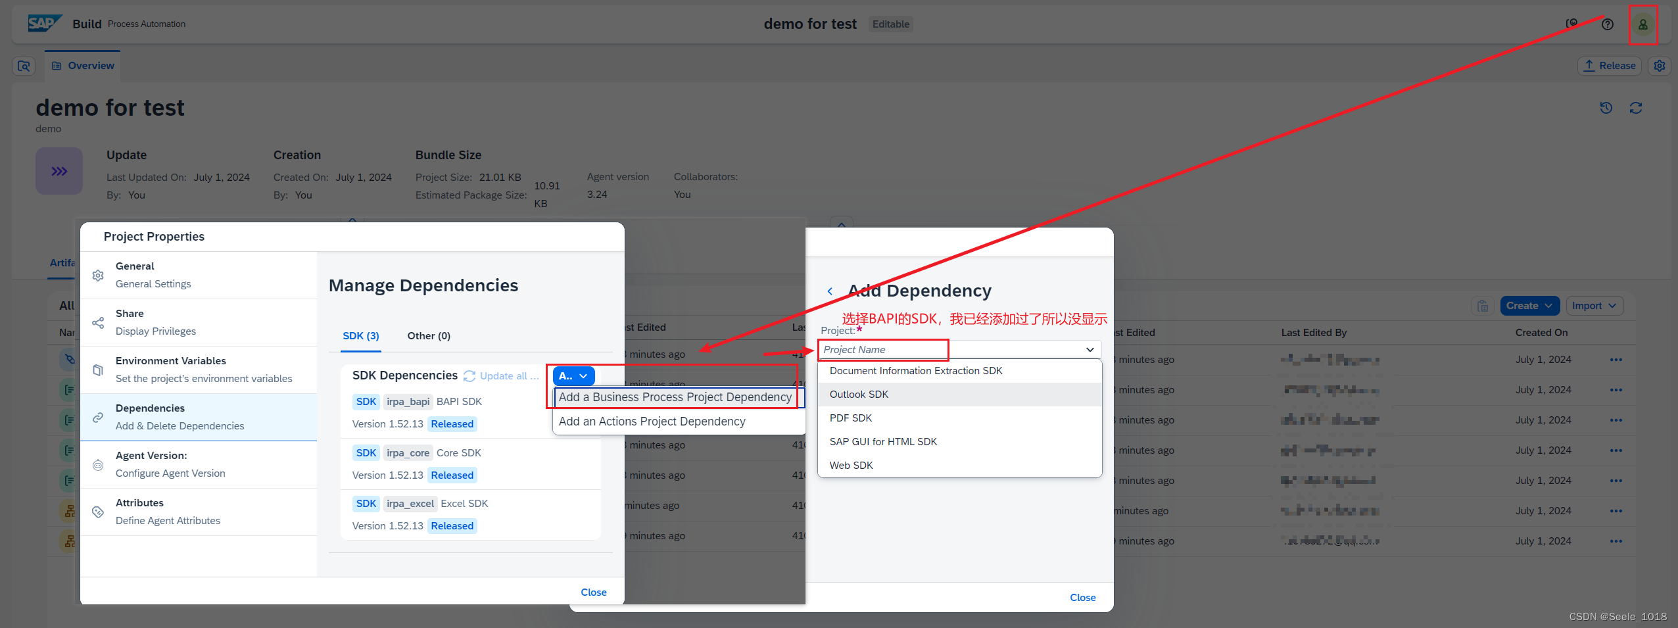Screen dimensions: 1678x628
Task: Click the Last Edited By column header
Action: (1314, 333)
